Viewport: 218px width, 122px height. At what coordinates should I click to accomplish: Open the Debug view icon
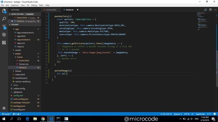(4, 35)
